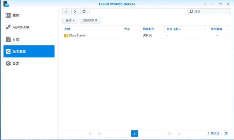234x140 pixels.
Task: Select page number 1 in the pager
Action: point(135,134)
